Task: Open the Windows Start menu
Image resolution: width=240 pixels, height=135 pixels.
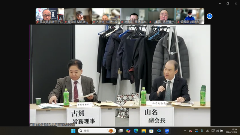Action: point(73,131)
